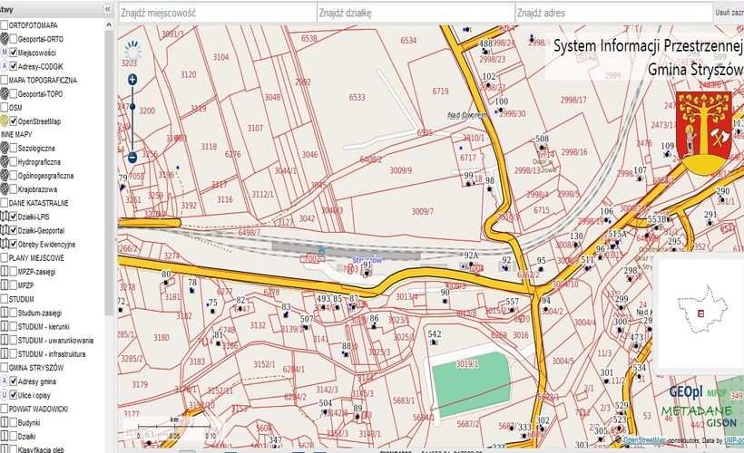Click the zoom level slider handle
The width and height of the screenshot is (744, 453).
(x=132, y=106)
